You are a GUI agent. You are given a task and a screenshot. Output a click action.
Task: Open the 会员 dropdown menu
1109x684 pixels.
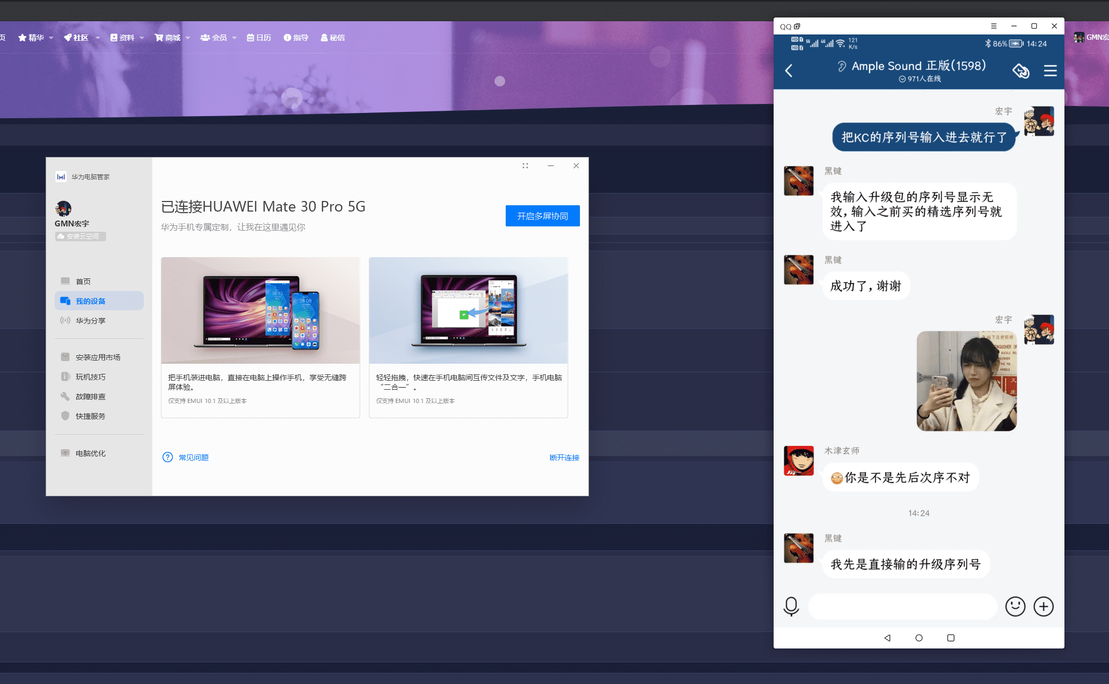(x=219, y=38)
